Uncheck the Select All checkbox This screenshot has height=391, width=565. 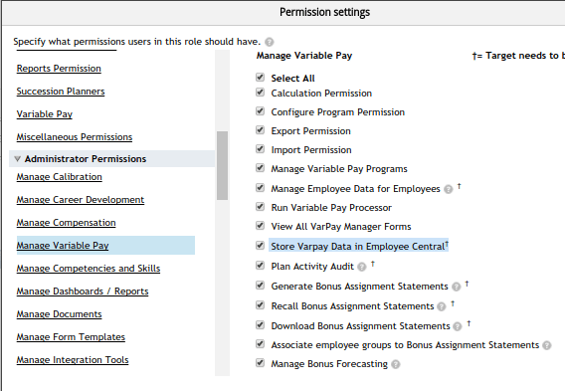click(261, 78)
